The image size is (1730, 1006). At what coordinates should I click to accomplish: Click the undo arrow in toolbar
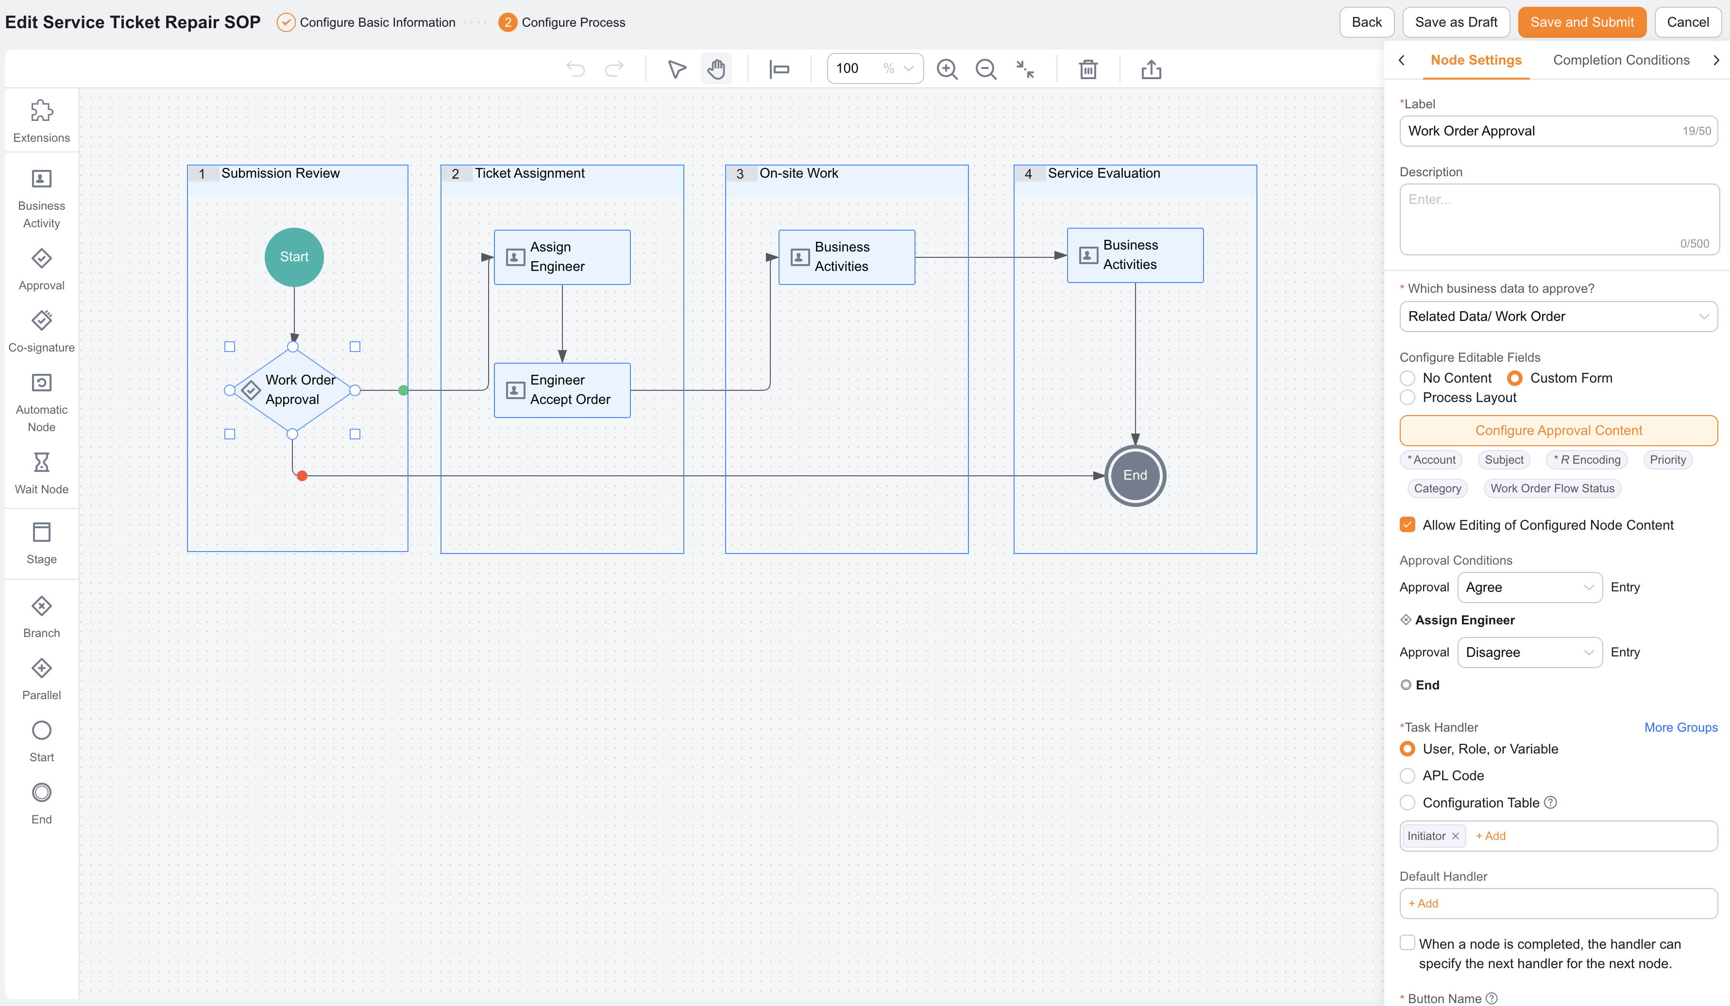pos(576,68)
